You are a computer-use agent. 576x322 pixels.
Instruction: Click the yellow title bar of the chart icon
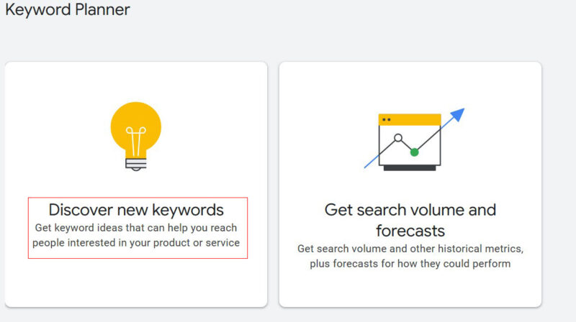[410, 119]
